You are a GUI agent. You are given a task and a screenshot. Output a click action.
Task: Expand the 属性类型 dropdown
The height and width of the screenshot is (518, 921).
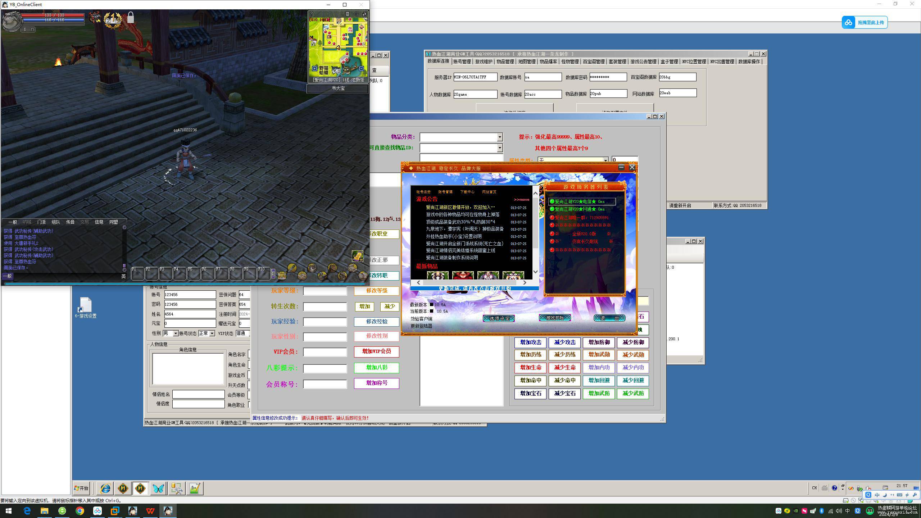[605, 160]
